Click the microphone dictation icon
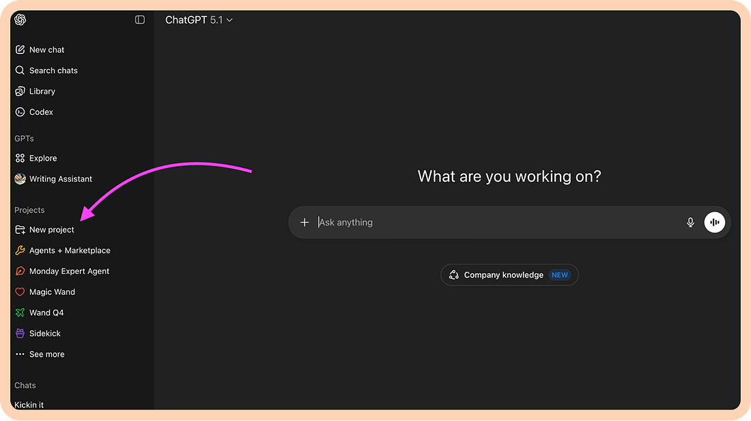This screenshot has width=751, height=421. pyautogui.click(x=690, y=223)
